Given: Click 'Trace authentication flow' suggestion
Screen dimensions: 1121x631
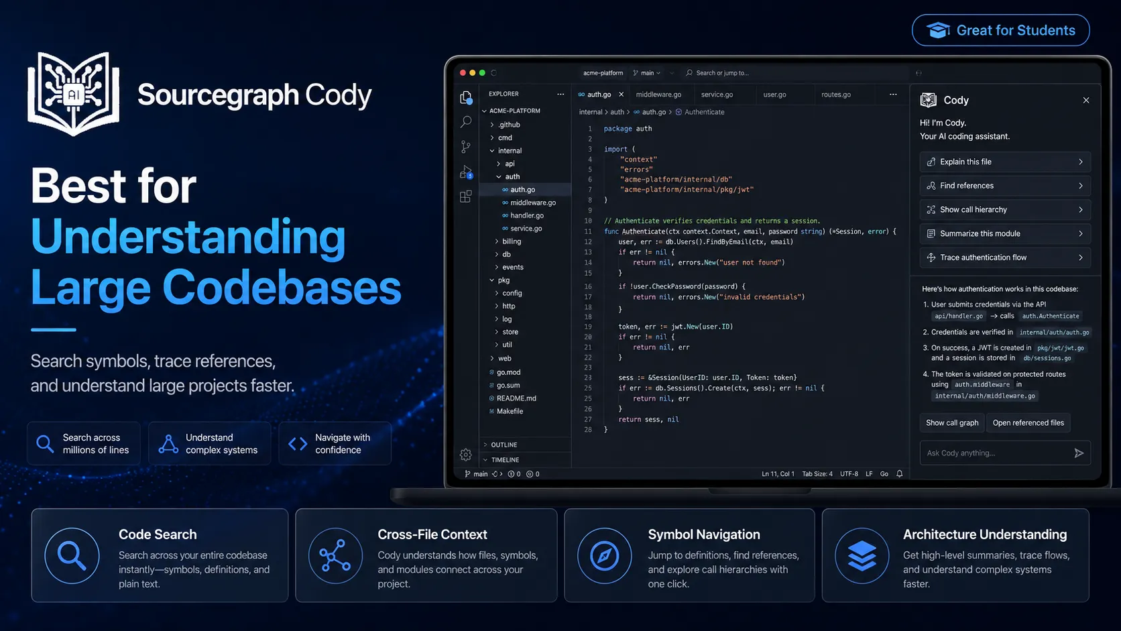Looking at the screenshot, I should [1005, 257].
